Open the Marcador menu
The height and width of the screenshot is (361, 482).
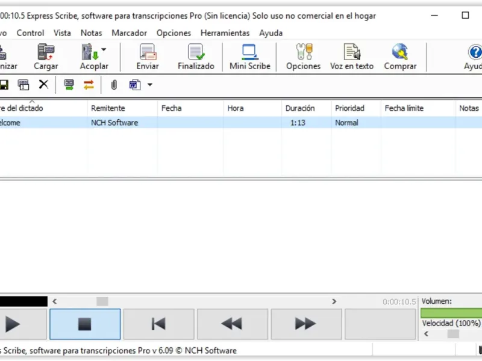(x=129, y=33)
